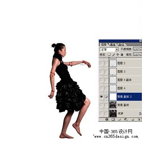Click the fill 100% field

point(137,54)
